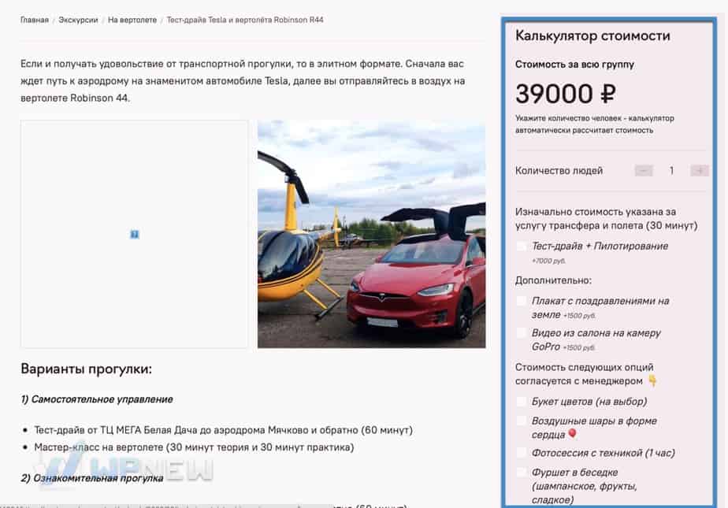This screenshot has height=508, width=728.
Task: Open the На вертолете breadcrumb link
Action: 132,20
